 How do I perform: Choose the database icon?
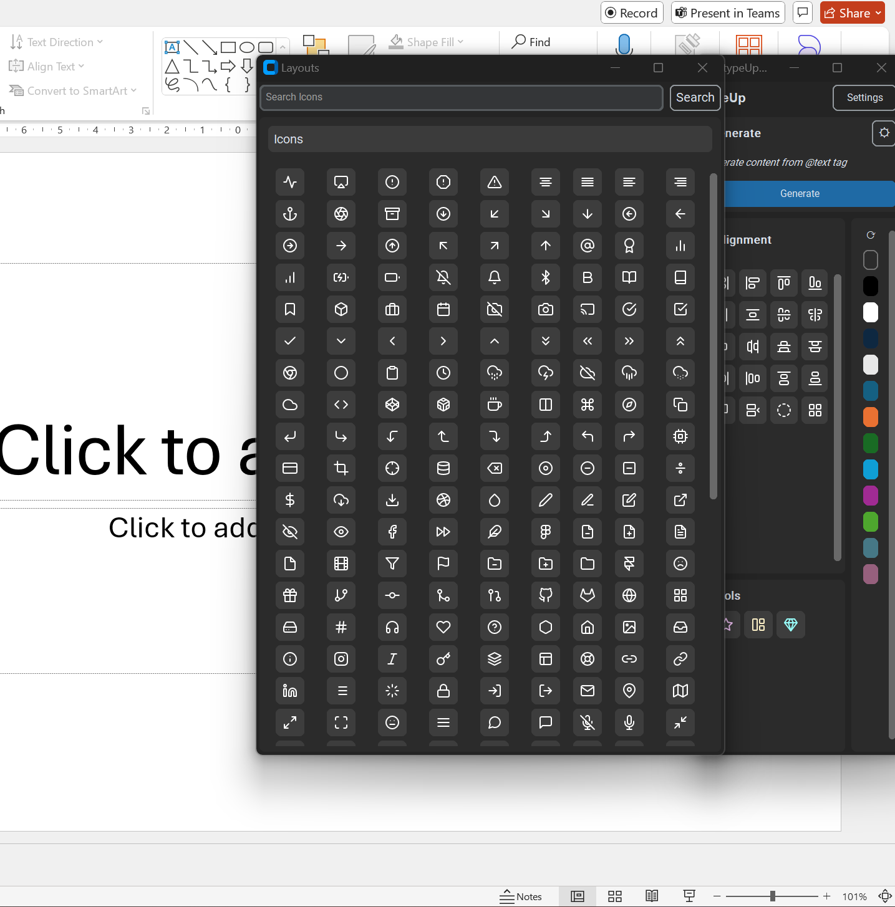[x=443, y=468]
